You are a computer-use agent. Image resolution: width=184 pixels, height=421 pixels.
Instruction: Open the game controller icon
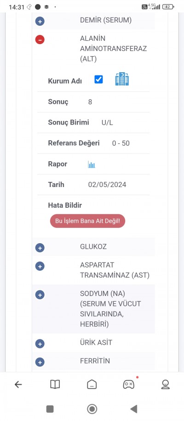pos(129,385)
